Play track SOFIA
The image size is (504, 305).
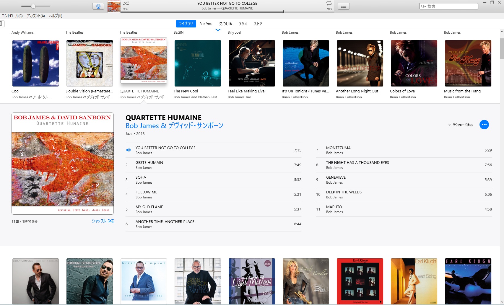(213, 180)
